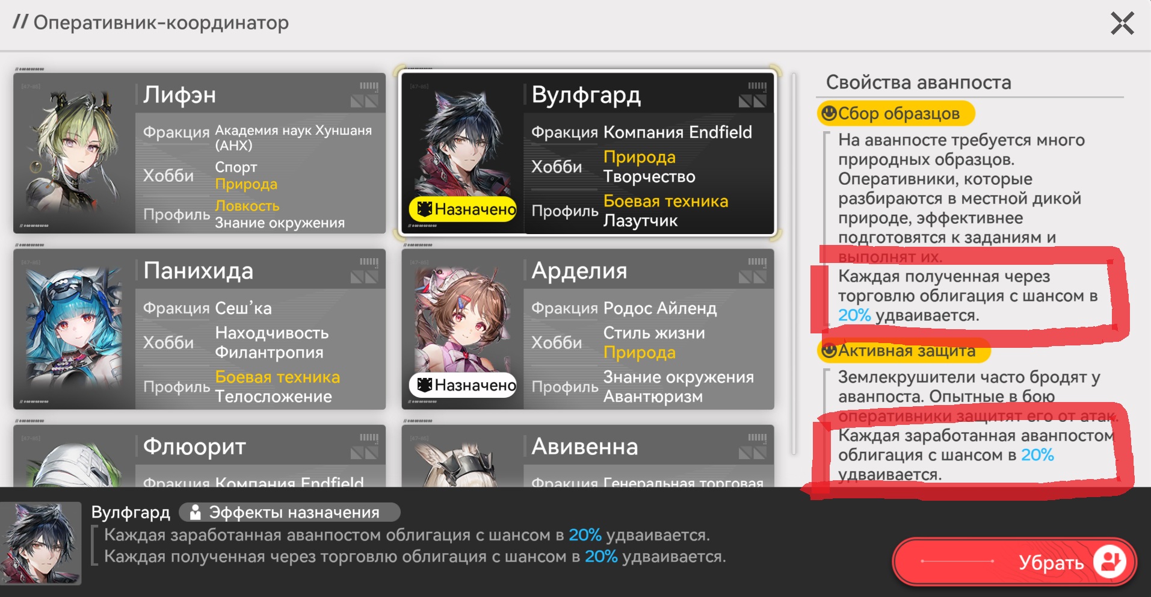
Task: Click the operator list scrollbar
Action: pyautogui.click(x=794, y=264)
